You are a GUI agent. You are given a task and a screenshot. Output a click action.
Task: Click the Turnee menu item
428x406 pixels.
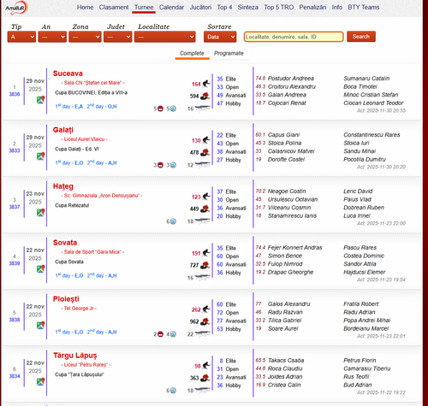click(144, 8)
